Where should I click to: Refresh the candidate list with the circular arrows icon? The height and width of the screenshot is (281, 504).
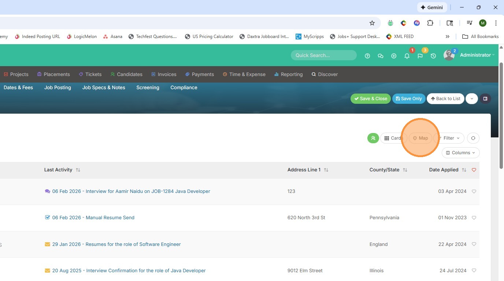tap(473, 138)
